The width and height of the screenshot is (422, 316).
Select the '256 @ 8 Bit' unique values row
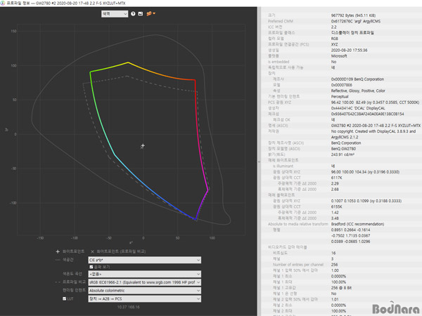[x=341, y=288]
